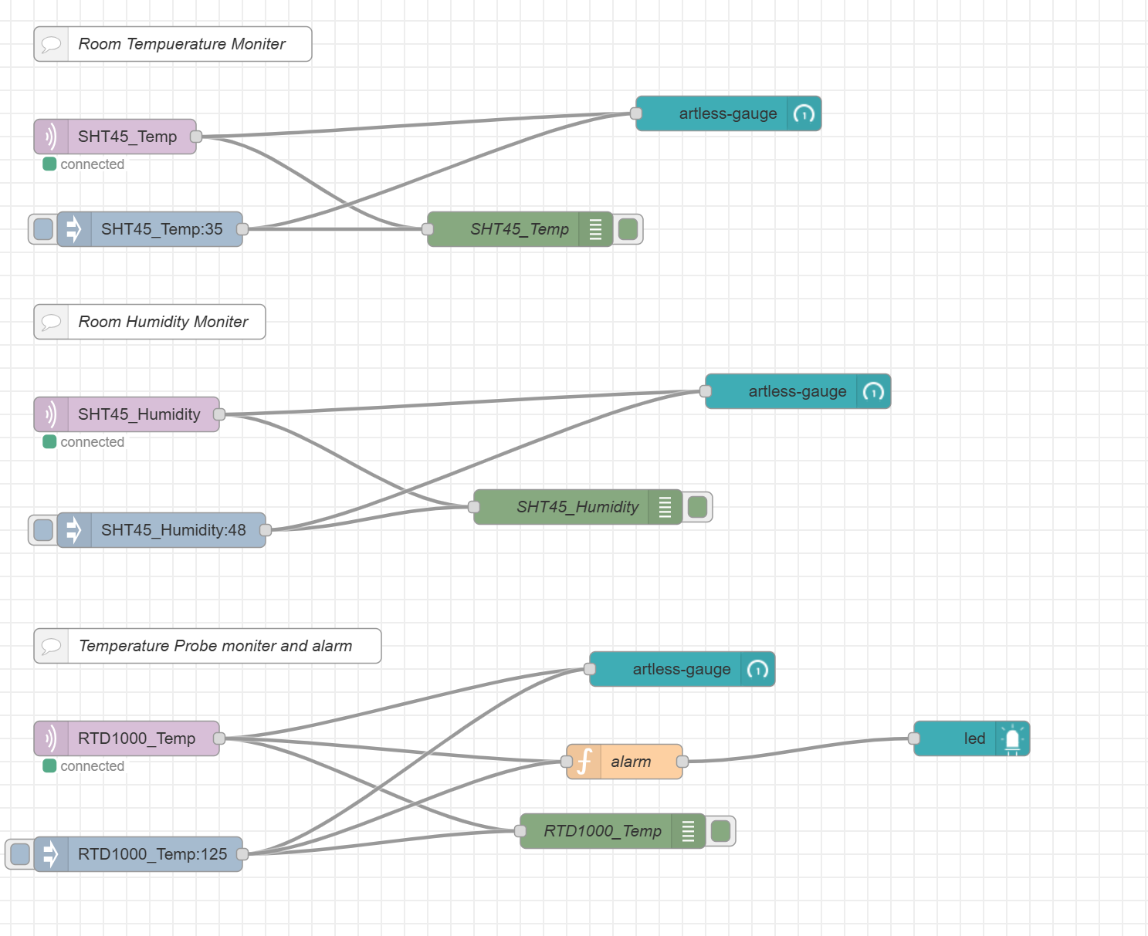This screenshot has width=1148, height=936.
Task: Click the RTD1000_Temp MQTT input node icon
Action: pyautogui.click(x=51, y=738)
